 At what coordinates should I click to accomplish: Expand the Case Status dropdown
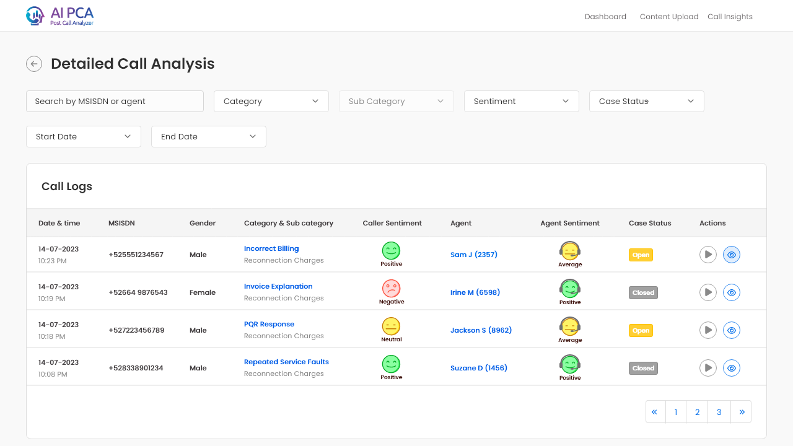pyautogui.click(x=647, y=101)
